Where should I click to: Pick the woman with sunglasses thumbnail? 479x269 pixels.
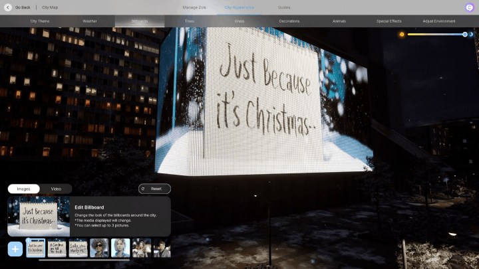(x=99, y=248)
